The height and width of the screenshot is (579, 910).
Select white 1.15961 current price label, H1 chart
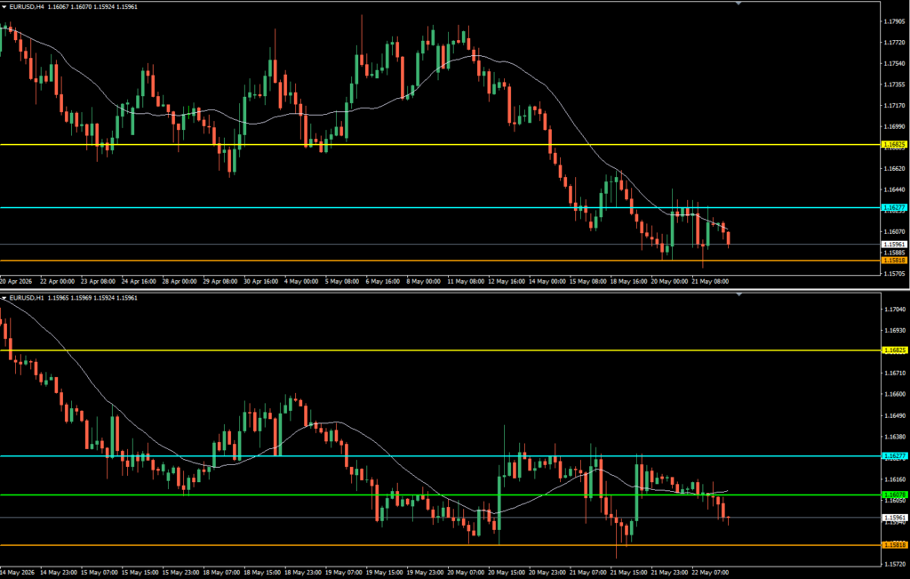pos(894,518)
